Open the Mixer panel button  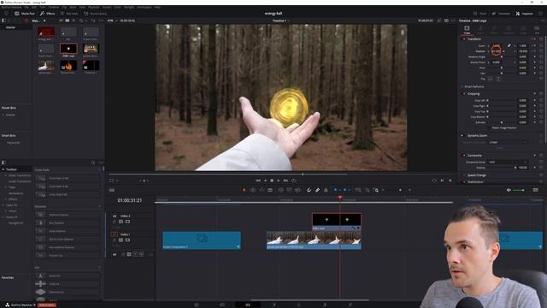click(480, 14)
